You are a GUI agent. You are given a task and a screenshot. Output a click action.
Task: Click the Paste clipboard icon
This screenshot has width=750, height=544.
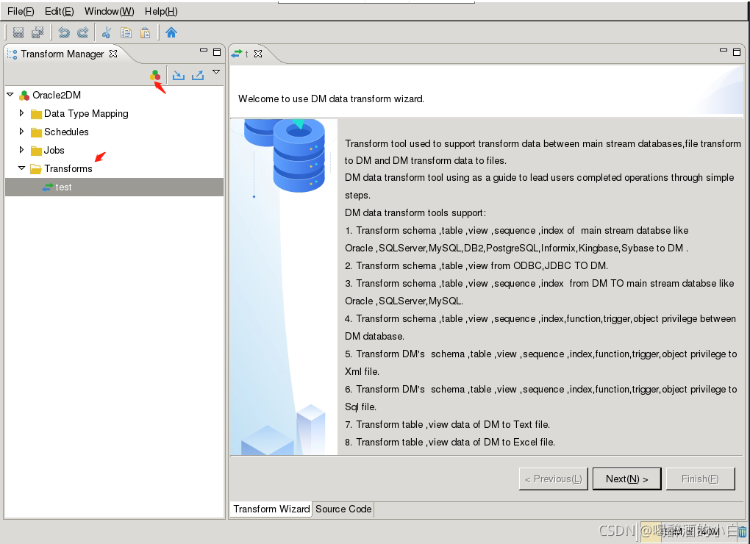tap(145, 32)
